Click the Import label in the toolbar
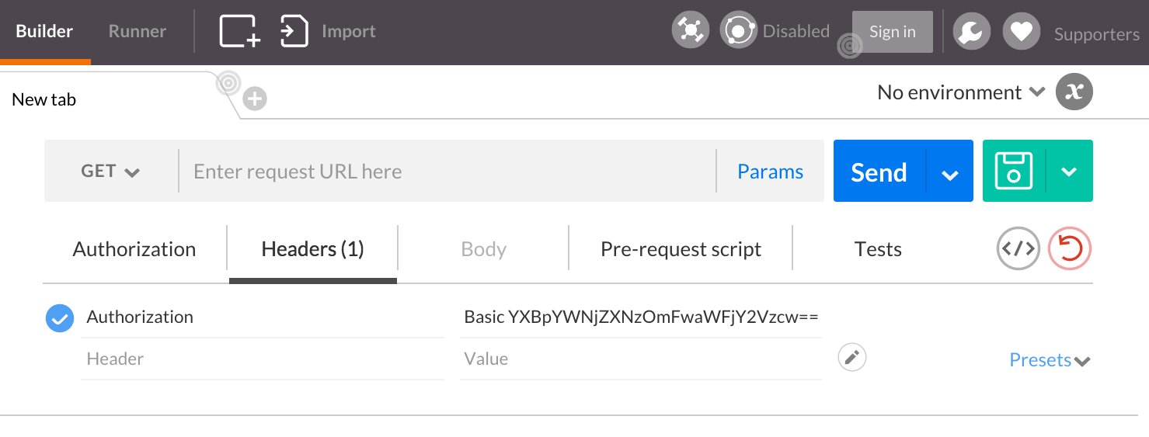 coord(349,32)
